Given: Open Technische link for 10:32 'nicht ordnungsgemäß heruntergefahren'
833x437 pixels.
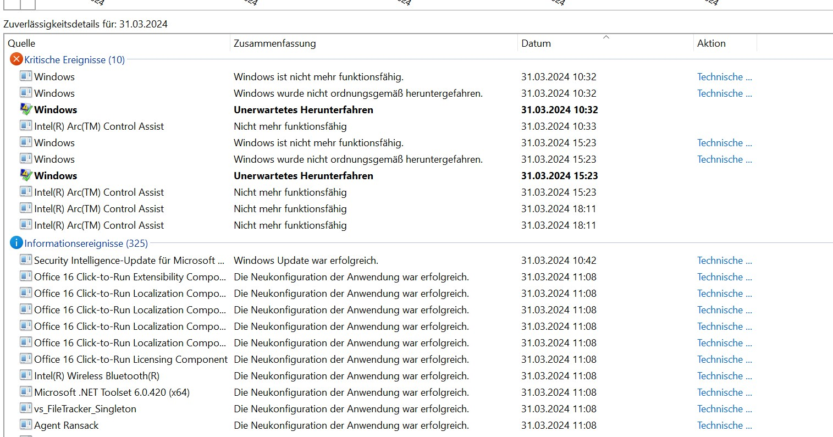Looking at the screenshot, I should (x=725, y=93).
